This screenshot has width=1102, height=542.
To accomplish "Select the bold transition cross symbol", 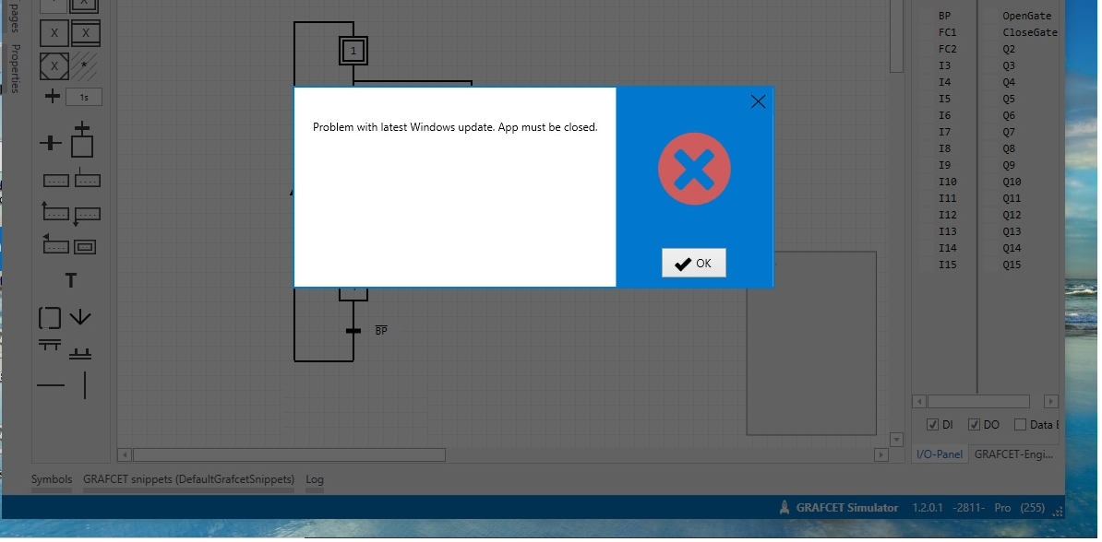I will [51, 143].
